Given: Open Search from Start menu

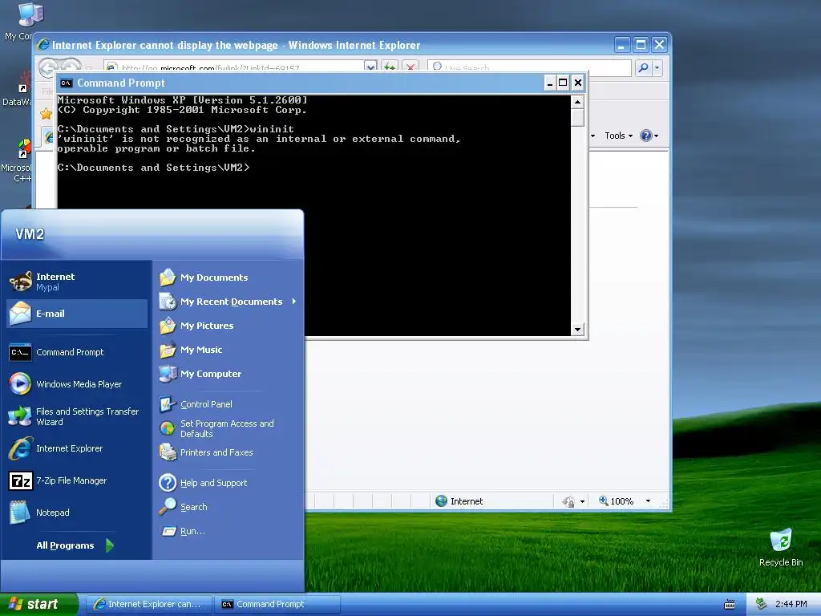Looking at the screenshot, I should click(229, 507).
